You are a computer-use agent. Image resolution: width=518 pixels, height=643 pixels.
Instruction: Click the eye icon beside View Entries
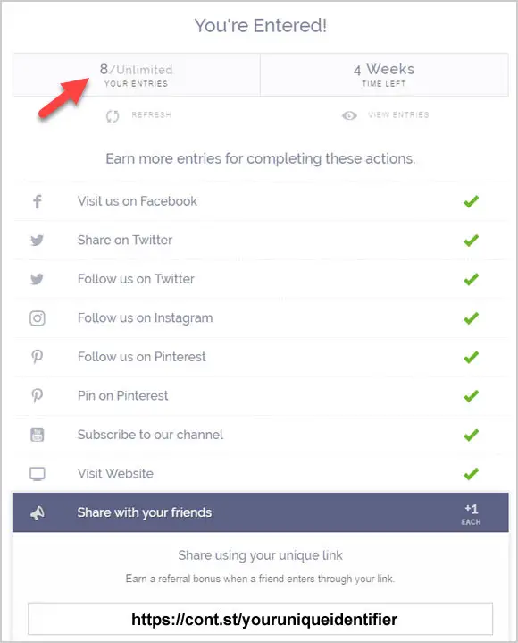349,115
